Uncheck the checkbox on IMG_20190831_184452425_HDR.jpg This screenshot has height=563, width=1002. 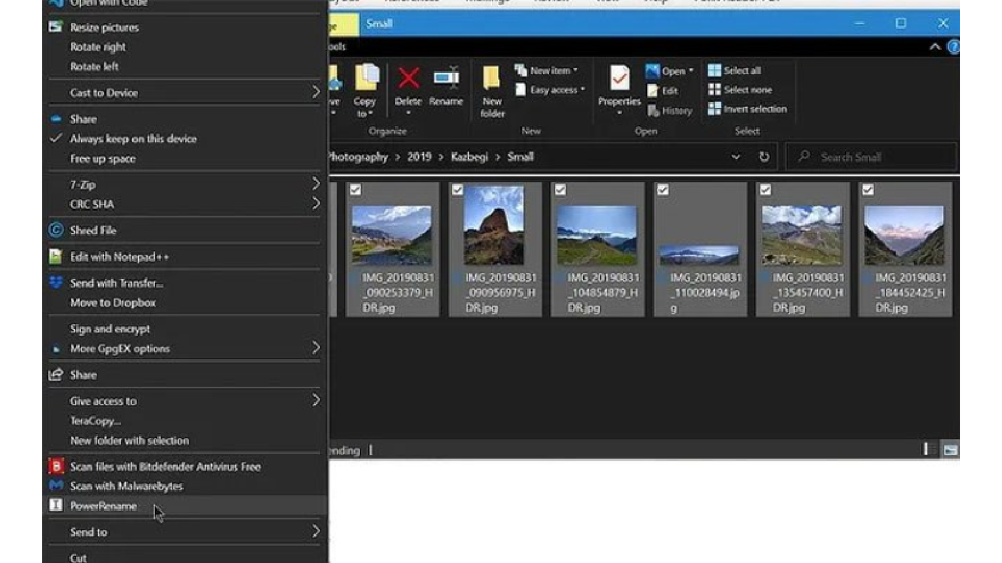(x=868, y=190)
